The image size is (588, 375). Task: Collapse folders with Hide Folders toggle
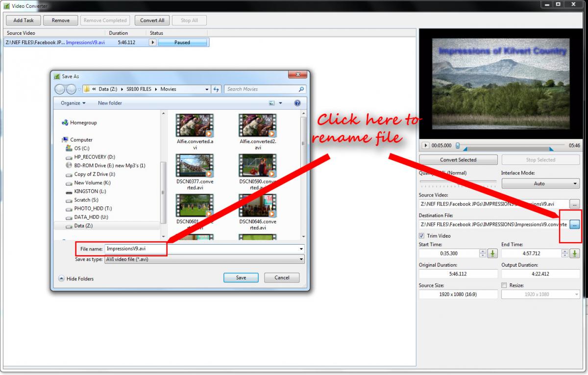[76, 278]
